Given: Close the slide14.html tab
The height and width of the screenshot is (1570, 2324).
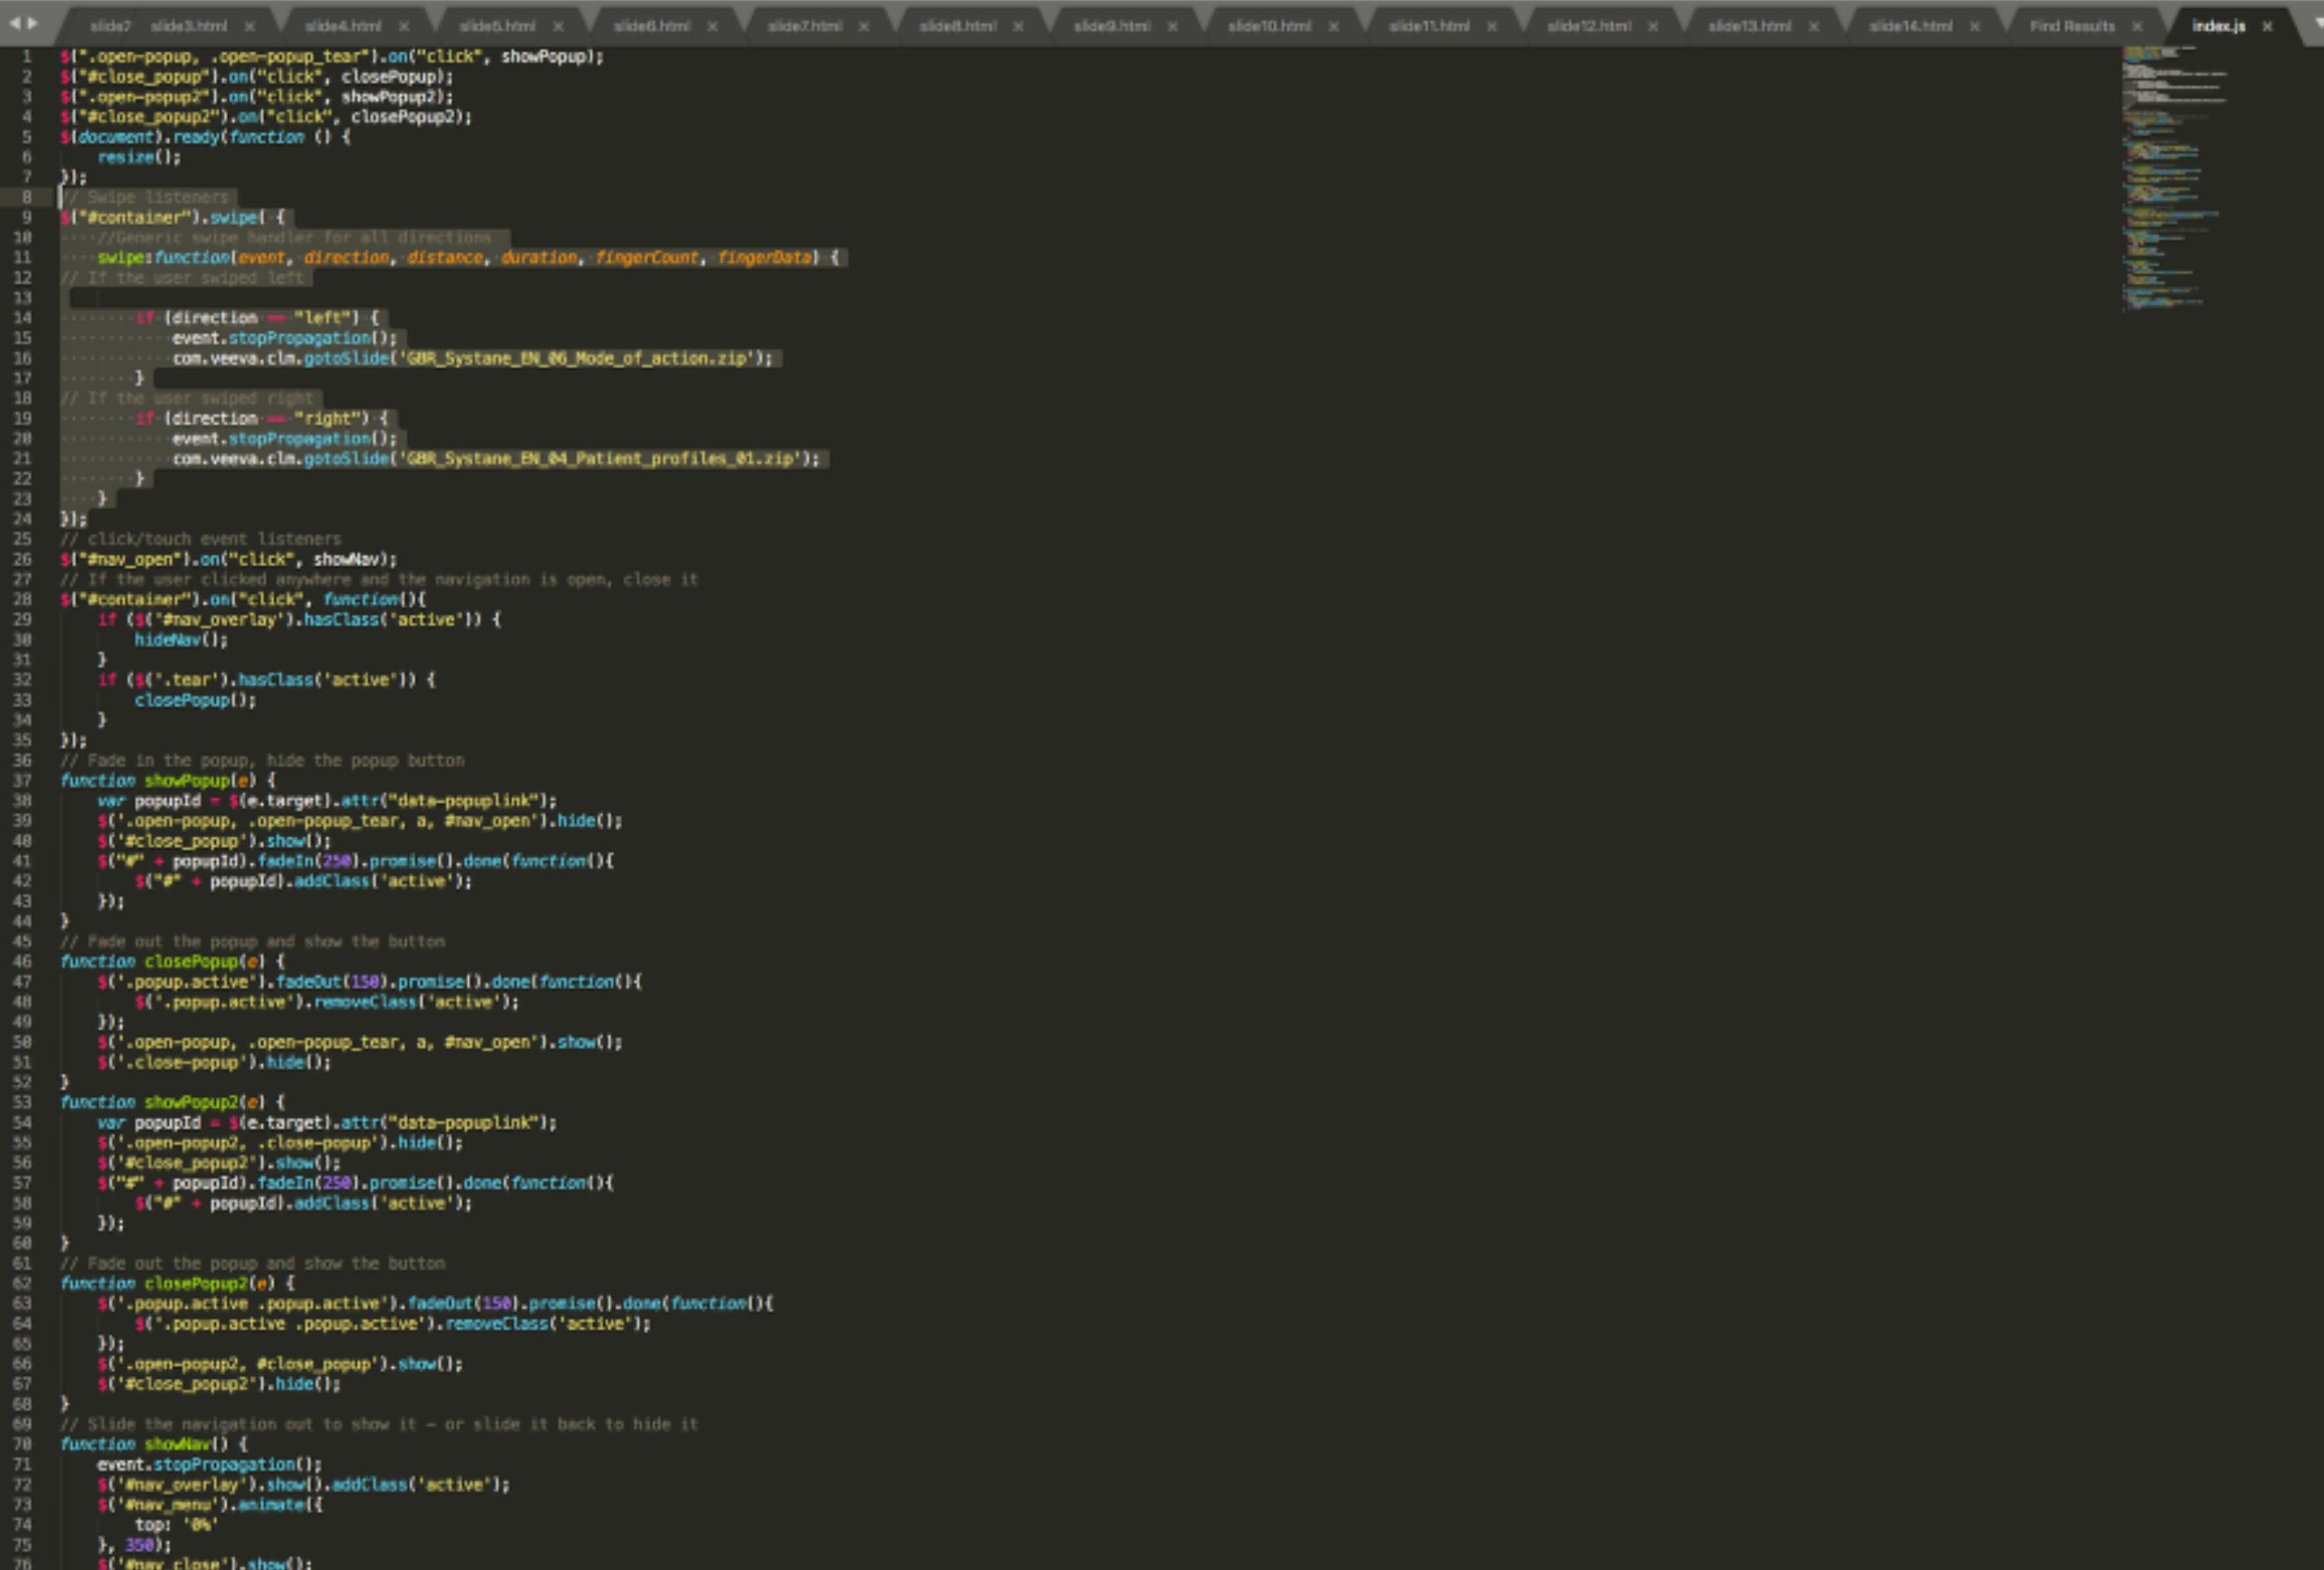Looking at the screenshot, I should (x=1974, y=26).
